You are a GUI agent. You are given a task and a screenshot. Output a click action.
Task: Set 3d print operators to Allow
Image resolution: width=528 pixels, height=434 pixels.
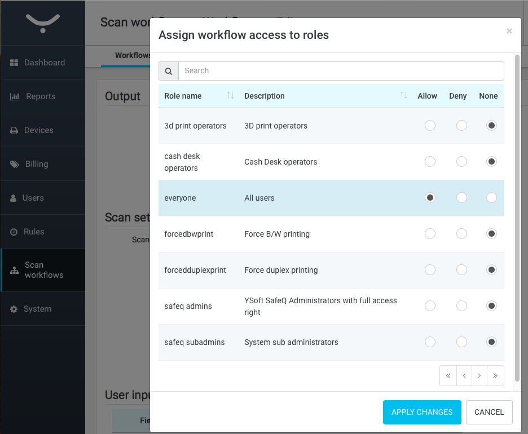pyautogui.click(x=430, y=126)
